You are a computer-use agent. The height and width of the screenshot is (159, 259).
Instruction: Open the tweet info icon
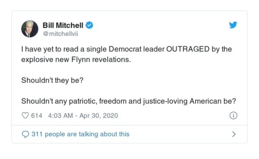pos(233,116)
